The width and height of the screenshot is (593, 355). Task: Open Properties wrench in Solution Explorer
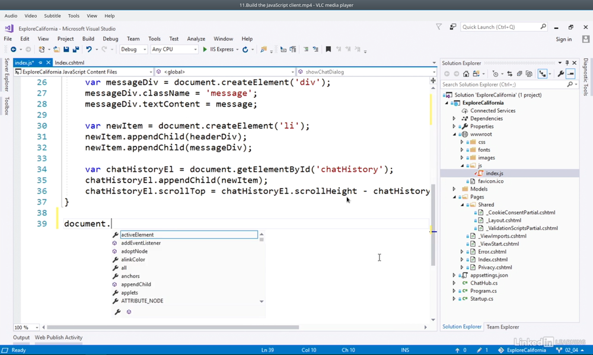(560, 73)
